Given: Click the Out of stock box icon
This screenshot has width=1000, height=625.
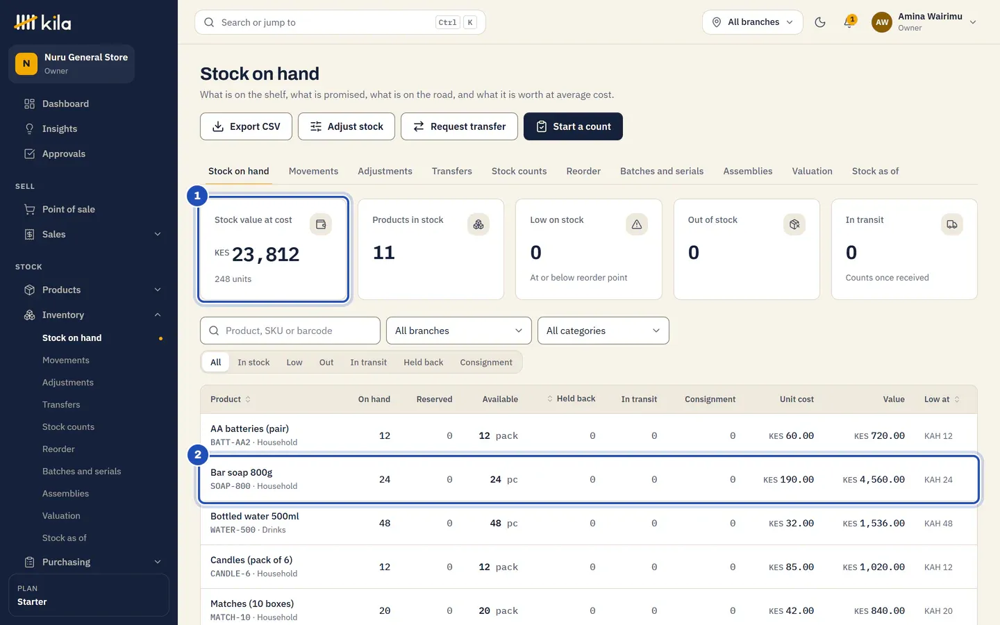Looking at the screenshot, I should pyautogui.click(x=794, y=224).
